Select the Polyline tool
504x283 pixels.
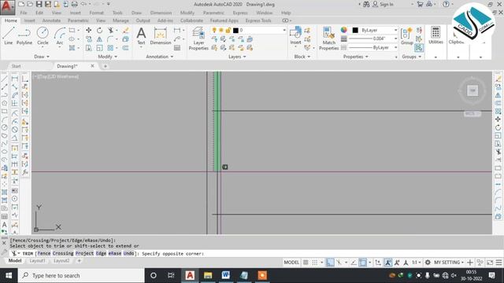24,35
